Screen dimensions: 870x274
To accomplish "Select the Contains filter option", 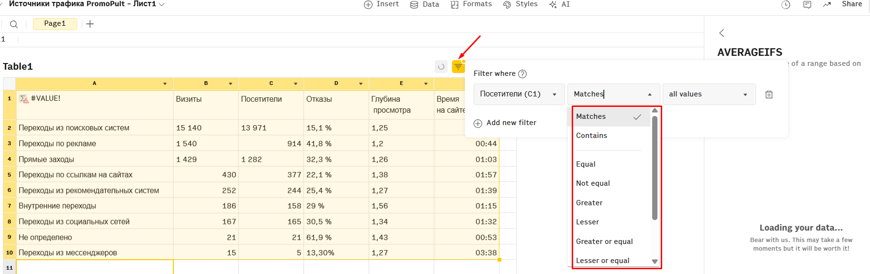I will [591, 136].
